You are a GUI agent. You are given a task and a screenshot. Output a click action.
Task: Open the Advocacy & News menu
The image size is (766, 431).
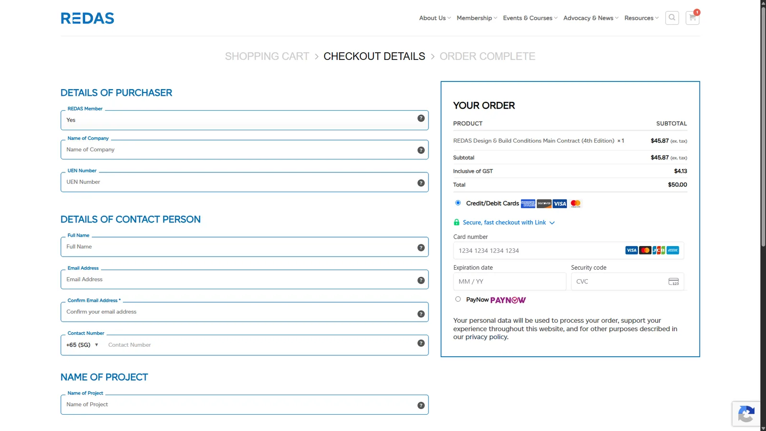coord(591,18)
